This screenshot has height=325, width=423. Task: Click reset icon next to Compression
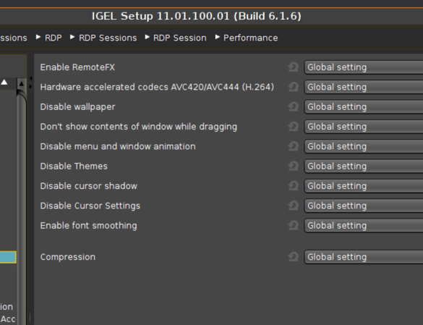click(x=294, y=257)
